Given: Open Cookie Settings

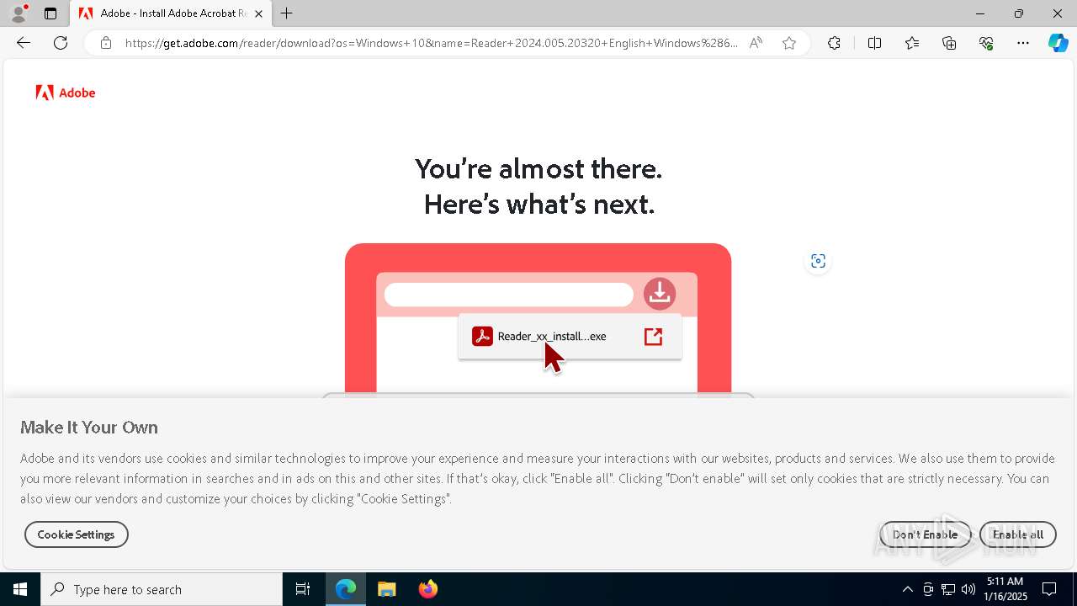Looking at the screenshot, I should click(76, 534).
